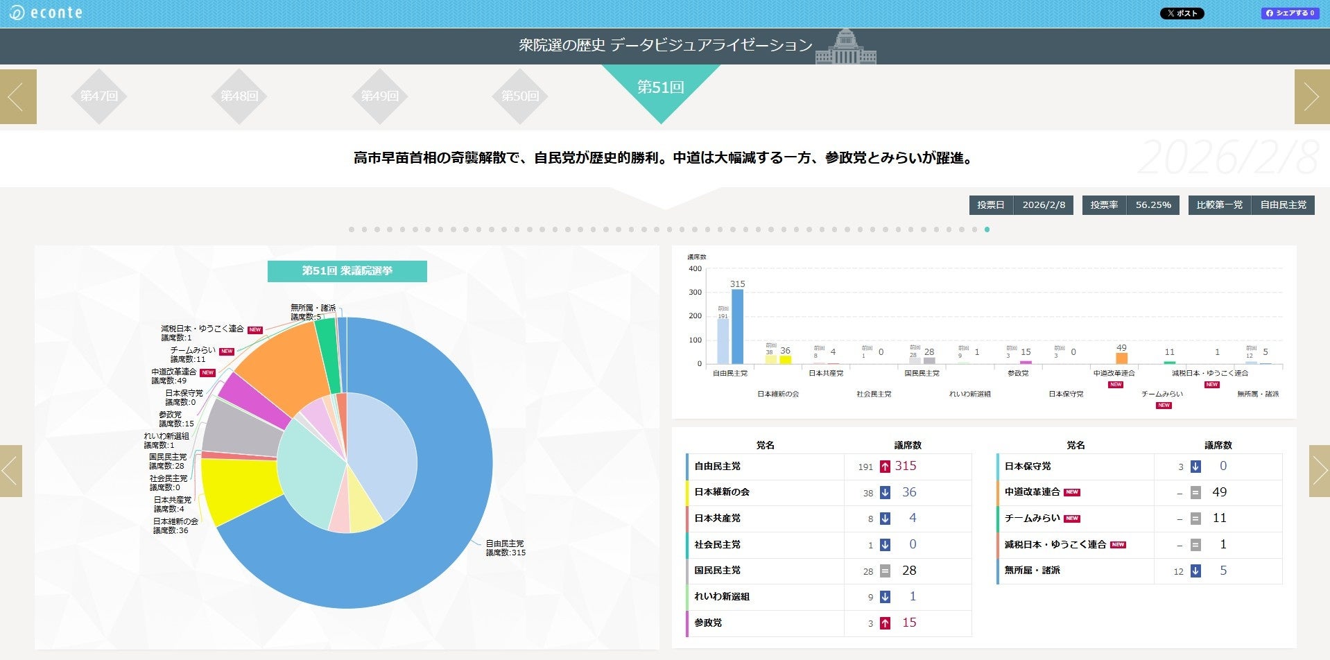Select the active 第51回 election tab
The height and width of the screenshot is (660, 1330).
tap(661, 89)
